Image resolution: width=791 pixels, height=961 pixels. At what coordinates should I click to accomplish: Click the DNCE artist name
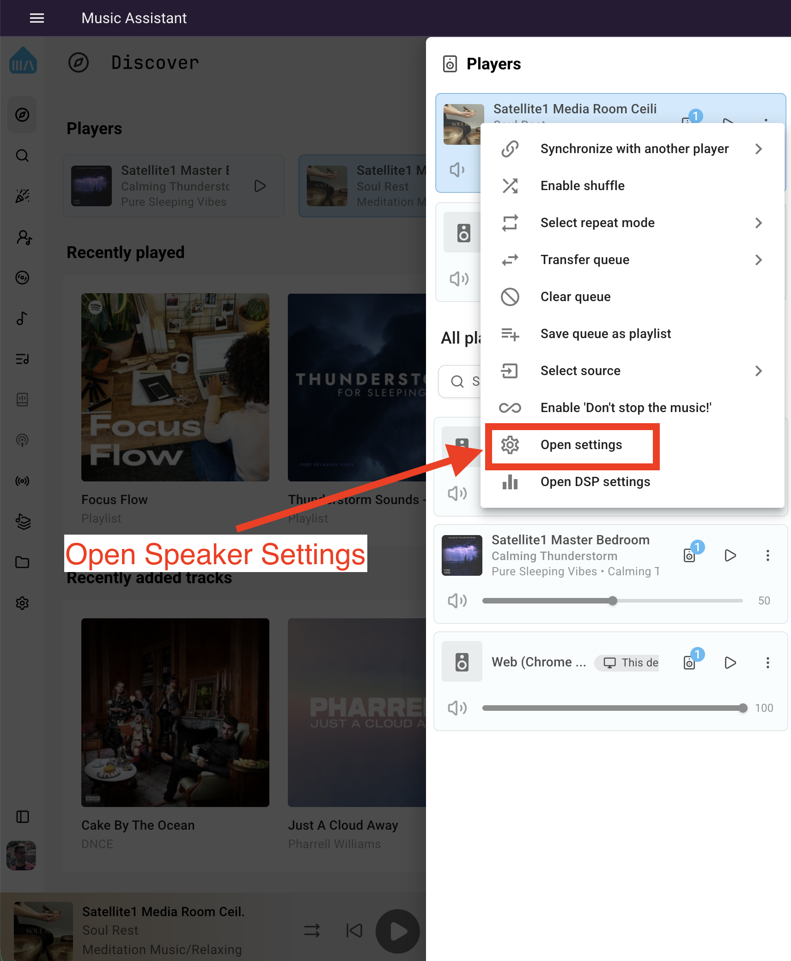coord(97,844)
